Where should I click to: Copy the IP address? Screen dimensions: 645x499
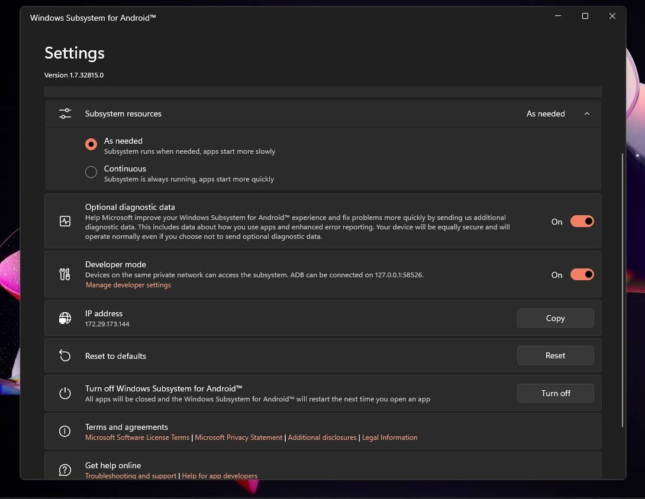(x=554, y=318)
